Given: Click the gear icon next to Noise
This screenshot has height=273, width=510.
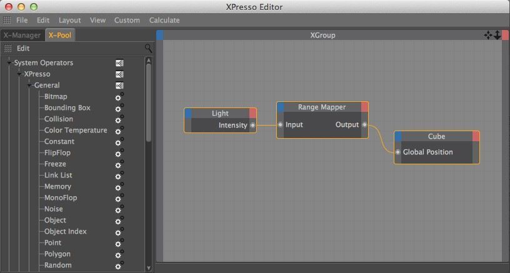Looking at the screenshot, I should (x=119, y=209).
